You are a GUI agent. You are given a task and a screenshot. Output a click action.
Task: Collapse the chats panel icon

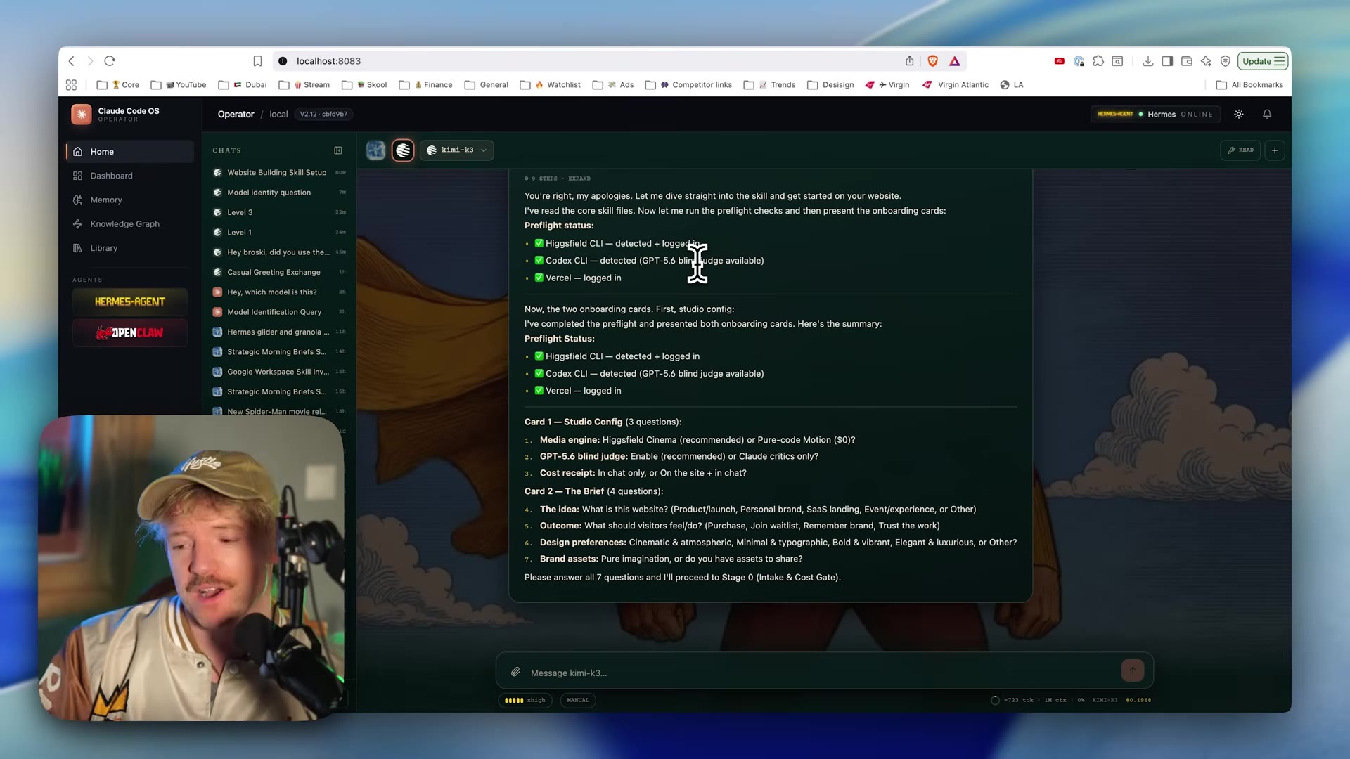[x=338, y=150]
